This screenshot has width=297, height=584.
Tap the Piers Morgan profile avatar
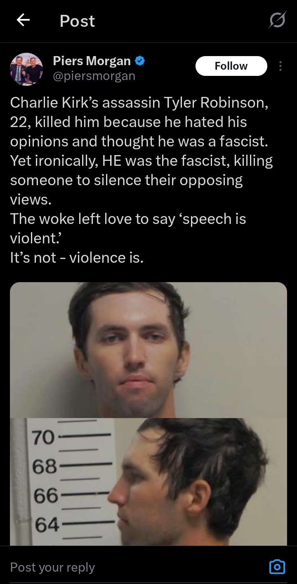[26, 69]
